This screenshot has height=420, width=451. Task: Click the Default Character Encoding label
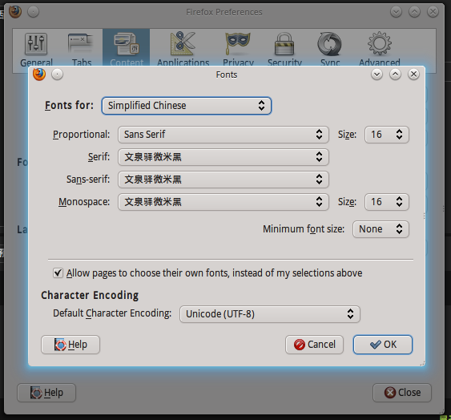click(x=112, y=313)
